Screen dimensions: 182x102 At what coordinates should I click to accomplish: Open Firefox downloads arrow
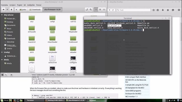coord(163,10)
